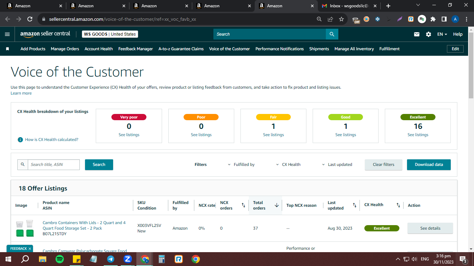474x266 pixels.
Task: Expand the Fulfilled by filter dropdown
Action: 241,165
